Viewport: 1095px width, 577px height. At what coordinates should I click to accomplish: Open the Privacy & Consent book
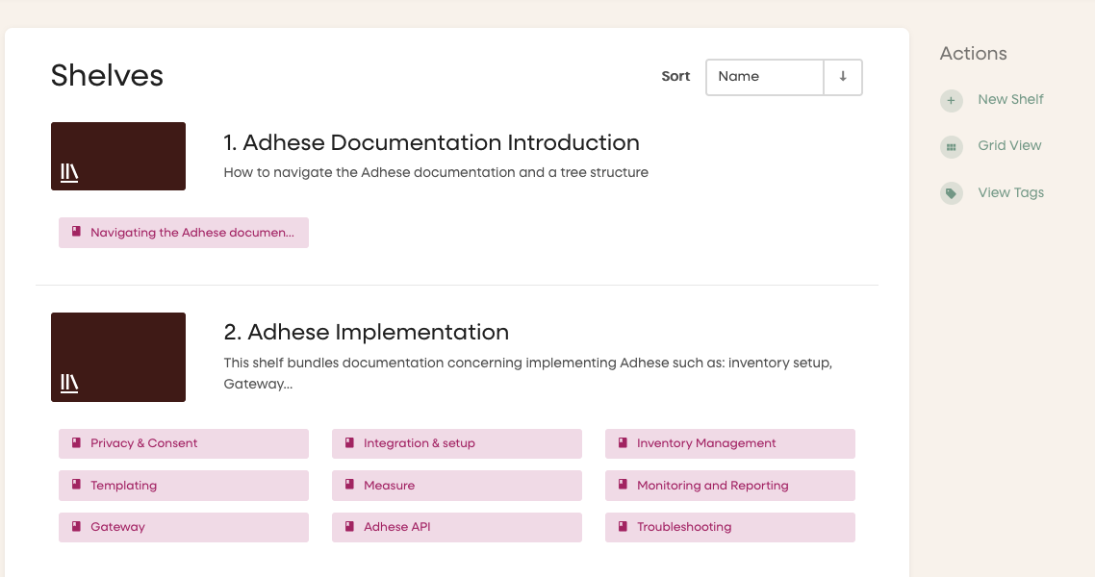pyautogui.click(x=144, y=443)
